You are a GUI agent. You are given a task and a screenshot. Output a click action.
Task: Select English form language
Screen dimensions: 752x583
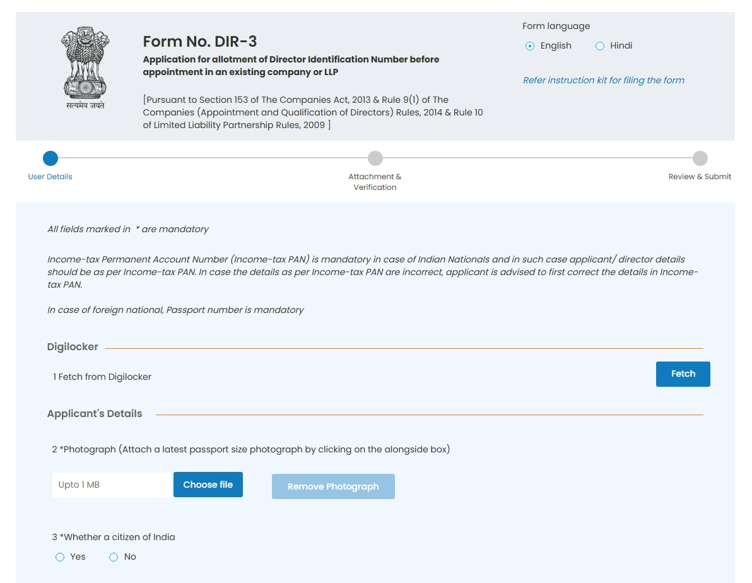coord(529,46)
